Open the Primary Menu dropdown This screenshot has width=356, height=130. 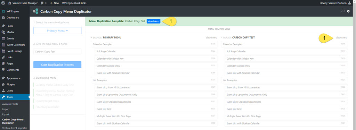tap(57, 31)
